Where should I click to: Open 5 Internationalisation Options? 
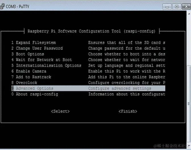click(x=46, y=66)
